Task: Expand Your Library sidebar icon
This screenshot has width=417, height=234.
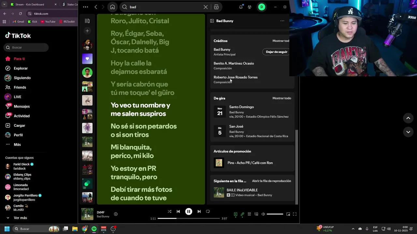Action: (x=87, y=21)
